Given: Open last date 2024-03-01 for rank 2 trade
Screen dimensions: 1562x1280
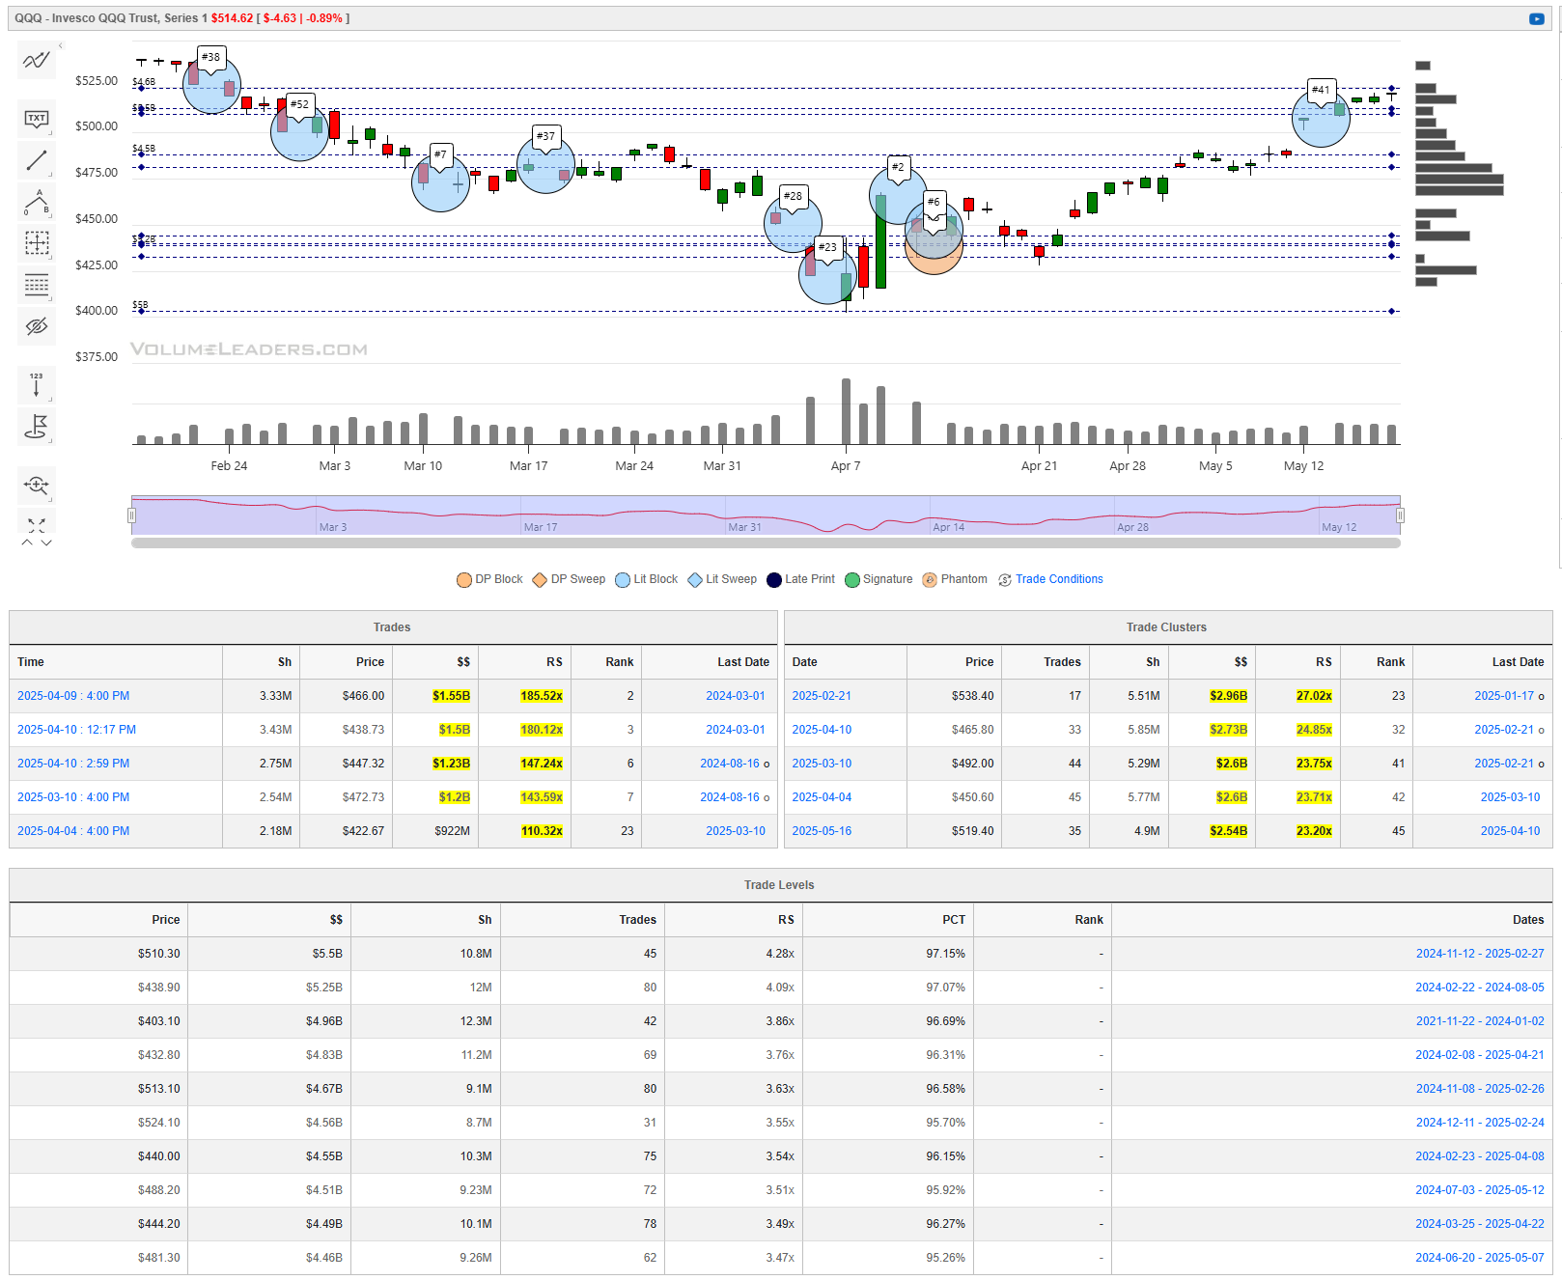Looking at the screenshot, I should pyautogui.click(x=735, y=696).
